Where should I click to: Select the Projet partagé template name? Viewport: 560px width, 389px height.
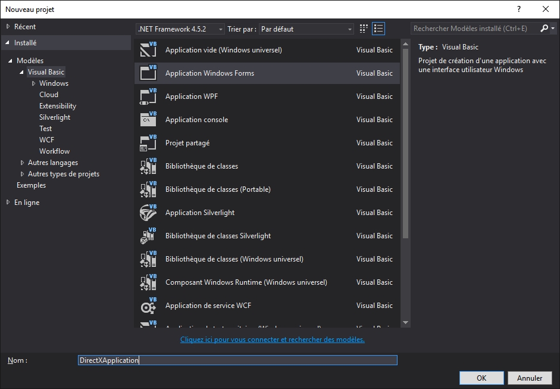click(x=187, y=142)
